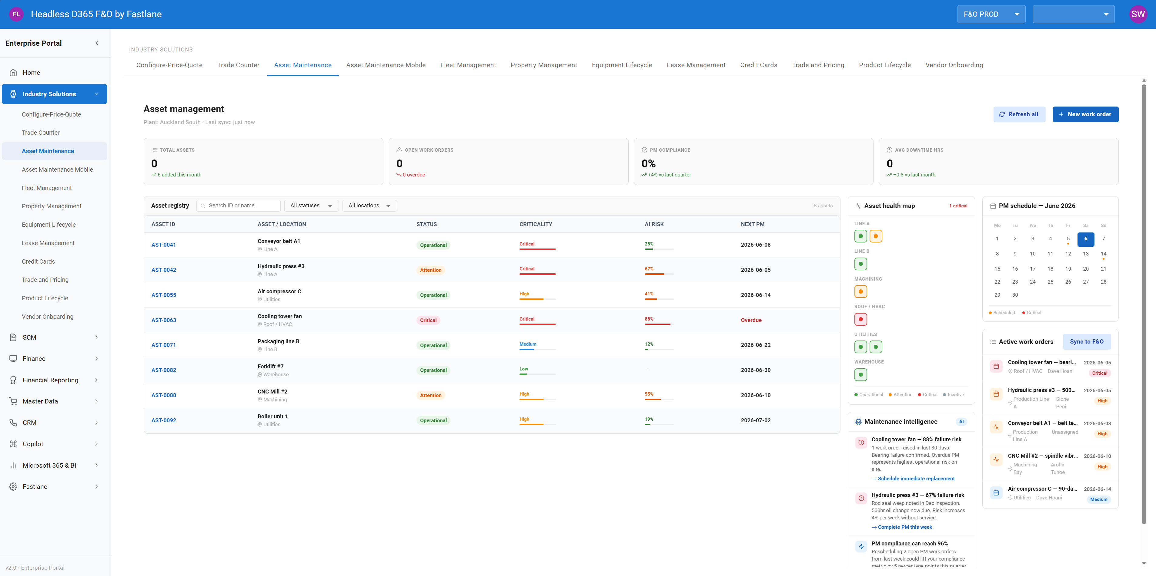This screenshot has width=1156, height=576.
Task: Open asset AST-0088 link
Action: [163, 395]
